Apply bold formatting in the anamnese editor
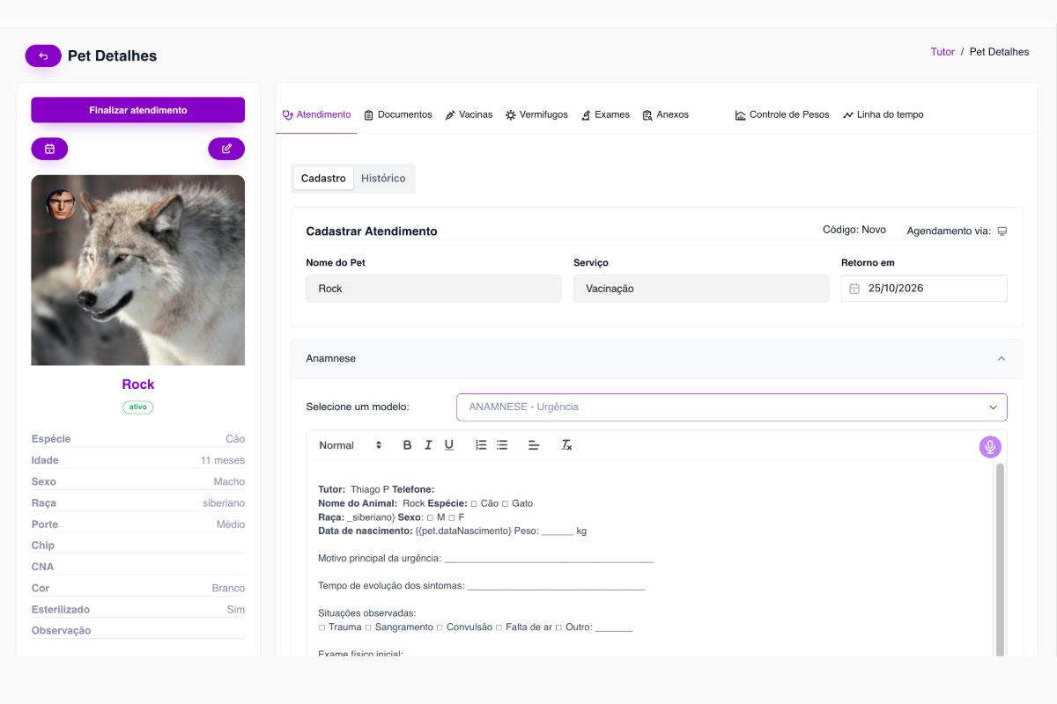Screen dimensions: 1057x704 [406, 445]
